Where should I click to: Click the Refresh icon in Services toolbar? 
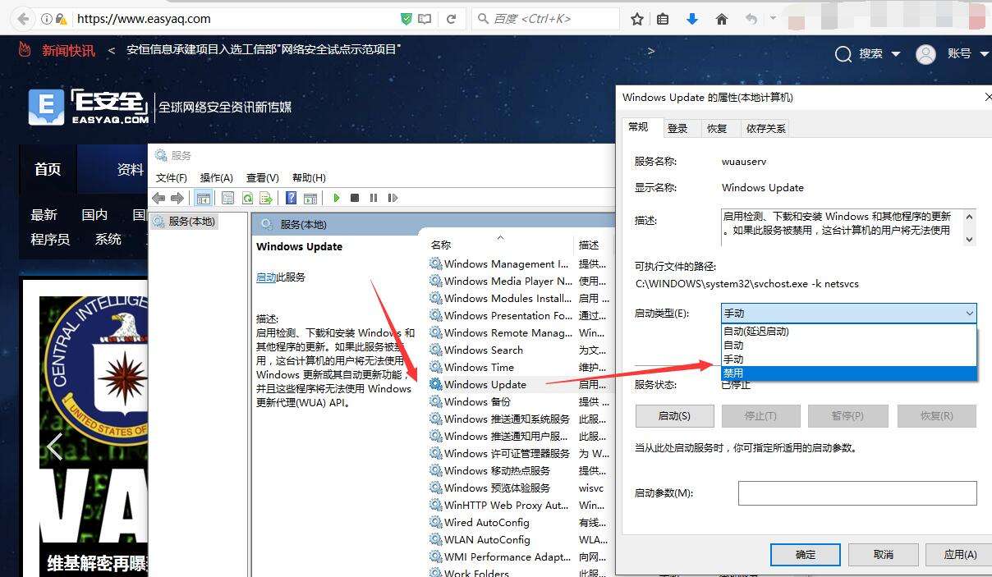pyautogui.click(x=247, y=198)
